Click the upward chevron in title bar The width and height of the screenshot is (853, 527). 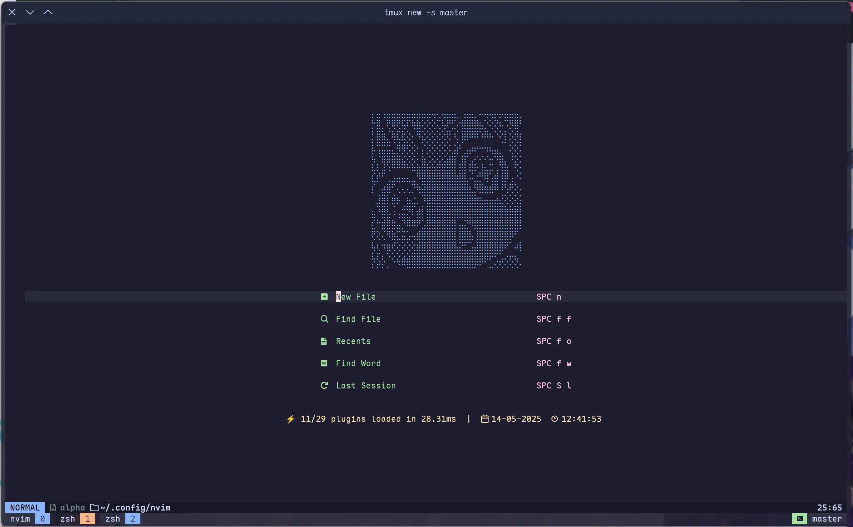click(x=48, y=13)
